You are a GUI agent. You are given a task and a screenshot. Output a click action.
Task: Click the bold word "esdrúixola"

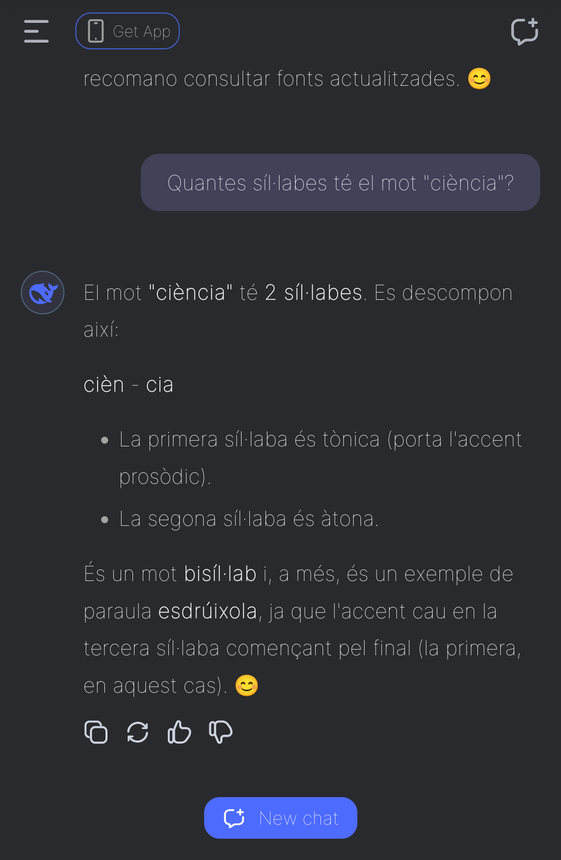point(207,612)
